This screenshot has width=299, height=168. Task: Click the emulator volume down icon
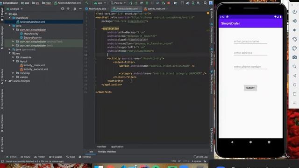295,30
